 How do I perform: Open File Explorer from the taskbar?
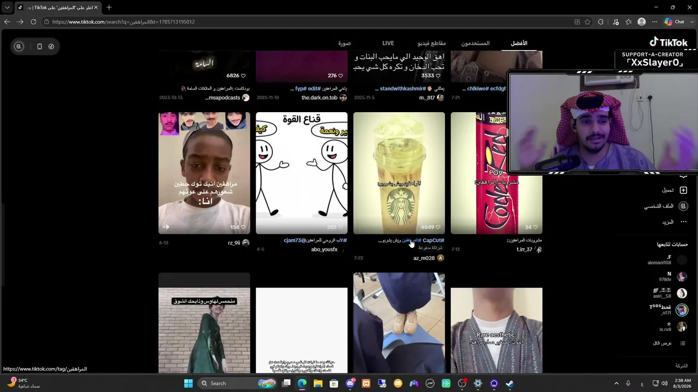pyautogui.click(x=318, y=383)
